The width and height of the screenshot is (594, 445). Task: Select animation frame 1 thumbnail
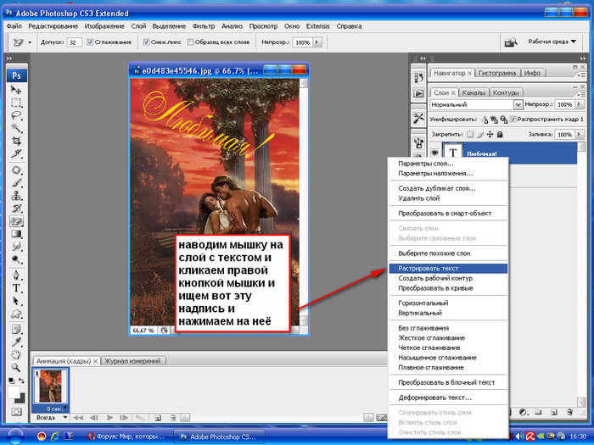[49, 384]
